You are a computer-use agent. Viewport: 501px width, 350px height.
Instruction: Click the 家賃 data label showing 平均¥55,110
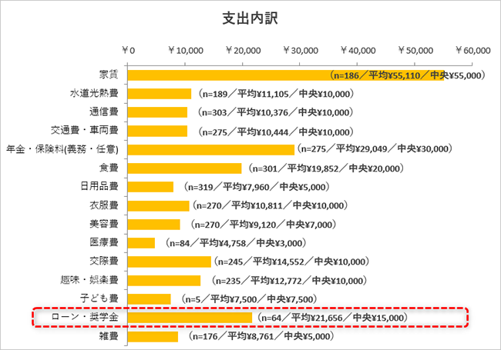coord(405,75)
